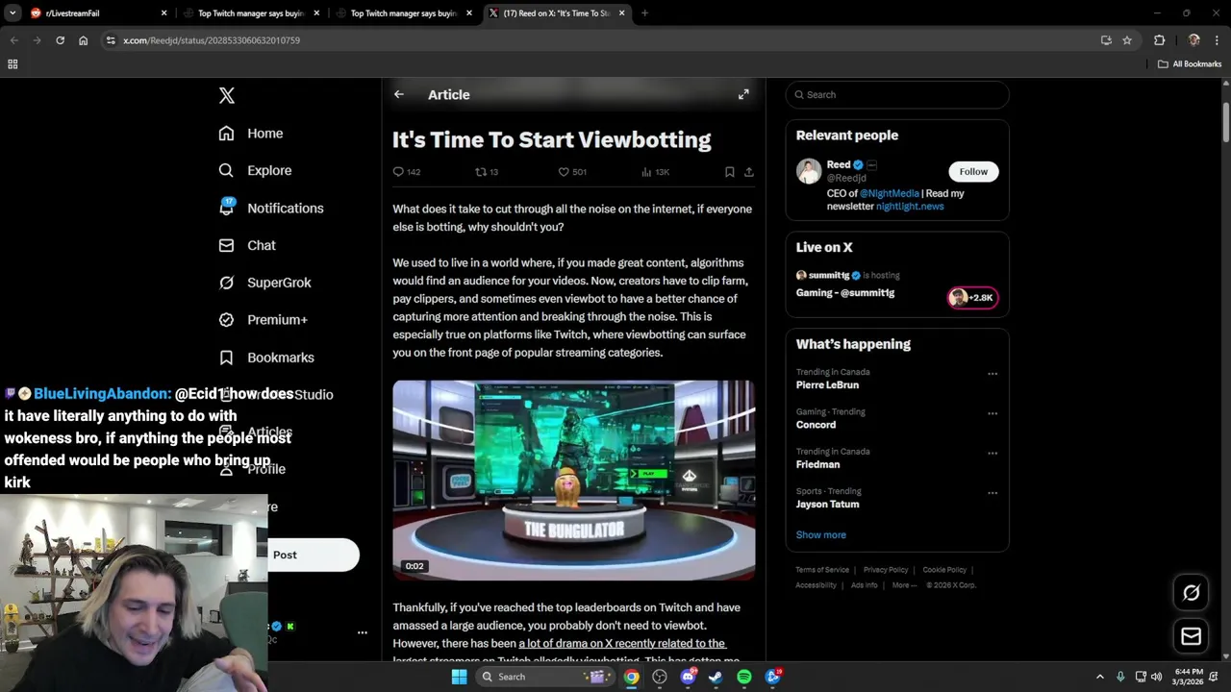Open the nightlight.news link
Image resolution: width=1231 pixels, height=692 pixels.
[x=910, y=207]
